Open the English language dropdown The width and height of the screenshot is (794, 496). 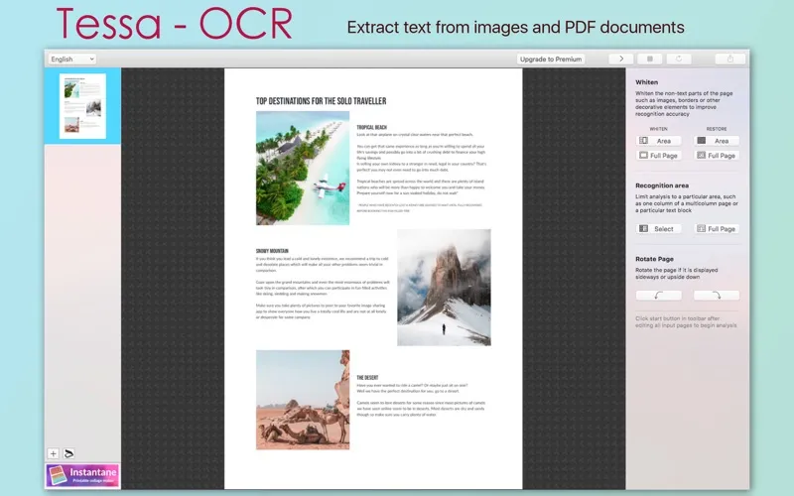click(71, 59)
